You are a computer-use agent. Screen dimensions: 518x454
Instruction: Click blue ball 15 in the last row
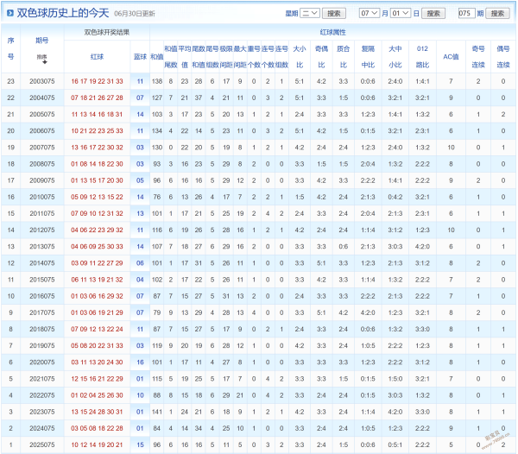pos(140,445)
